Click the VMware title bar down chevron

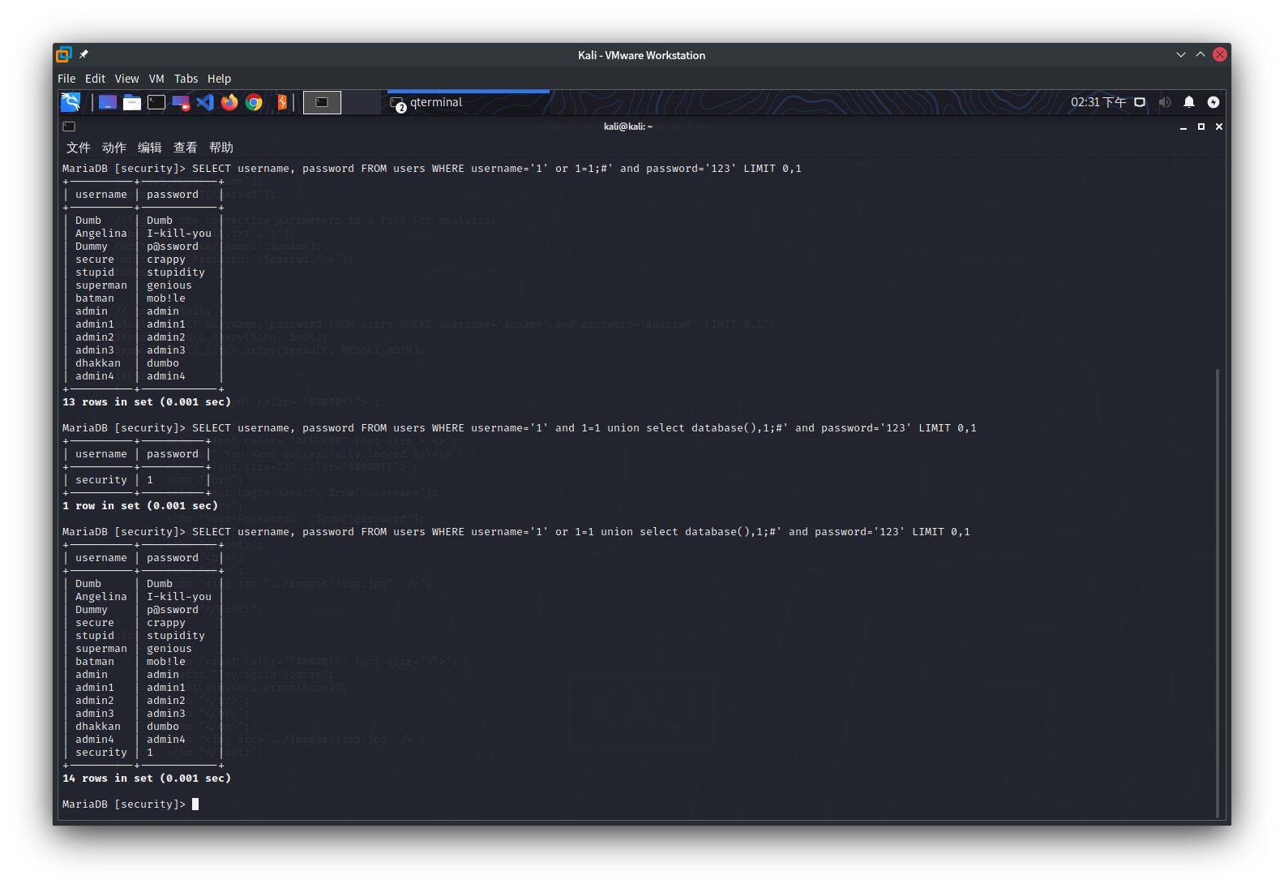tap(1180, 54)
